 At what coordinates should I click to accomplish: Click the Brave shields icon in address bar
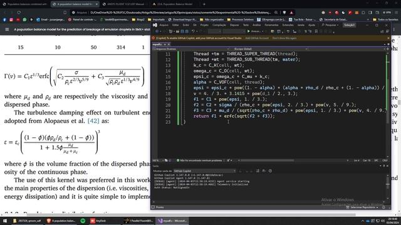pyautogui.click(x=284, y=12)
